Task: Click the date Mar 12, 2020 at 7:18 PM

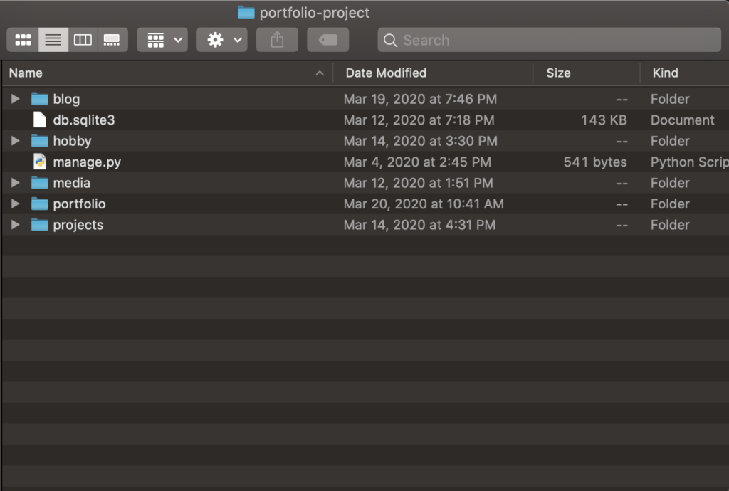Action: pyautogui.click(x=419, y=120)
